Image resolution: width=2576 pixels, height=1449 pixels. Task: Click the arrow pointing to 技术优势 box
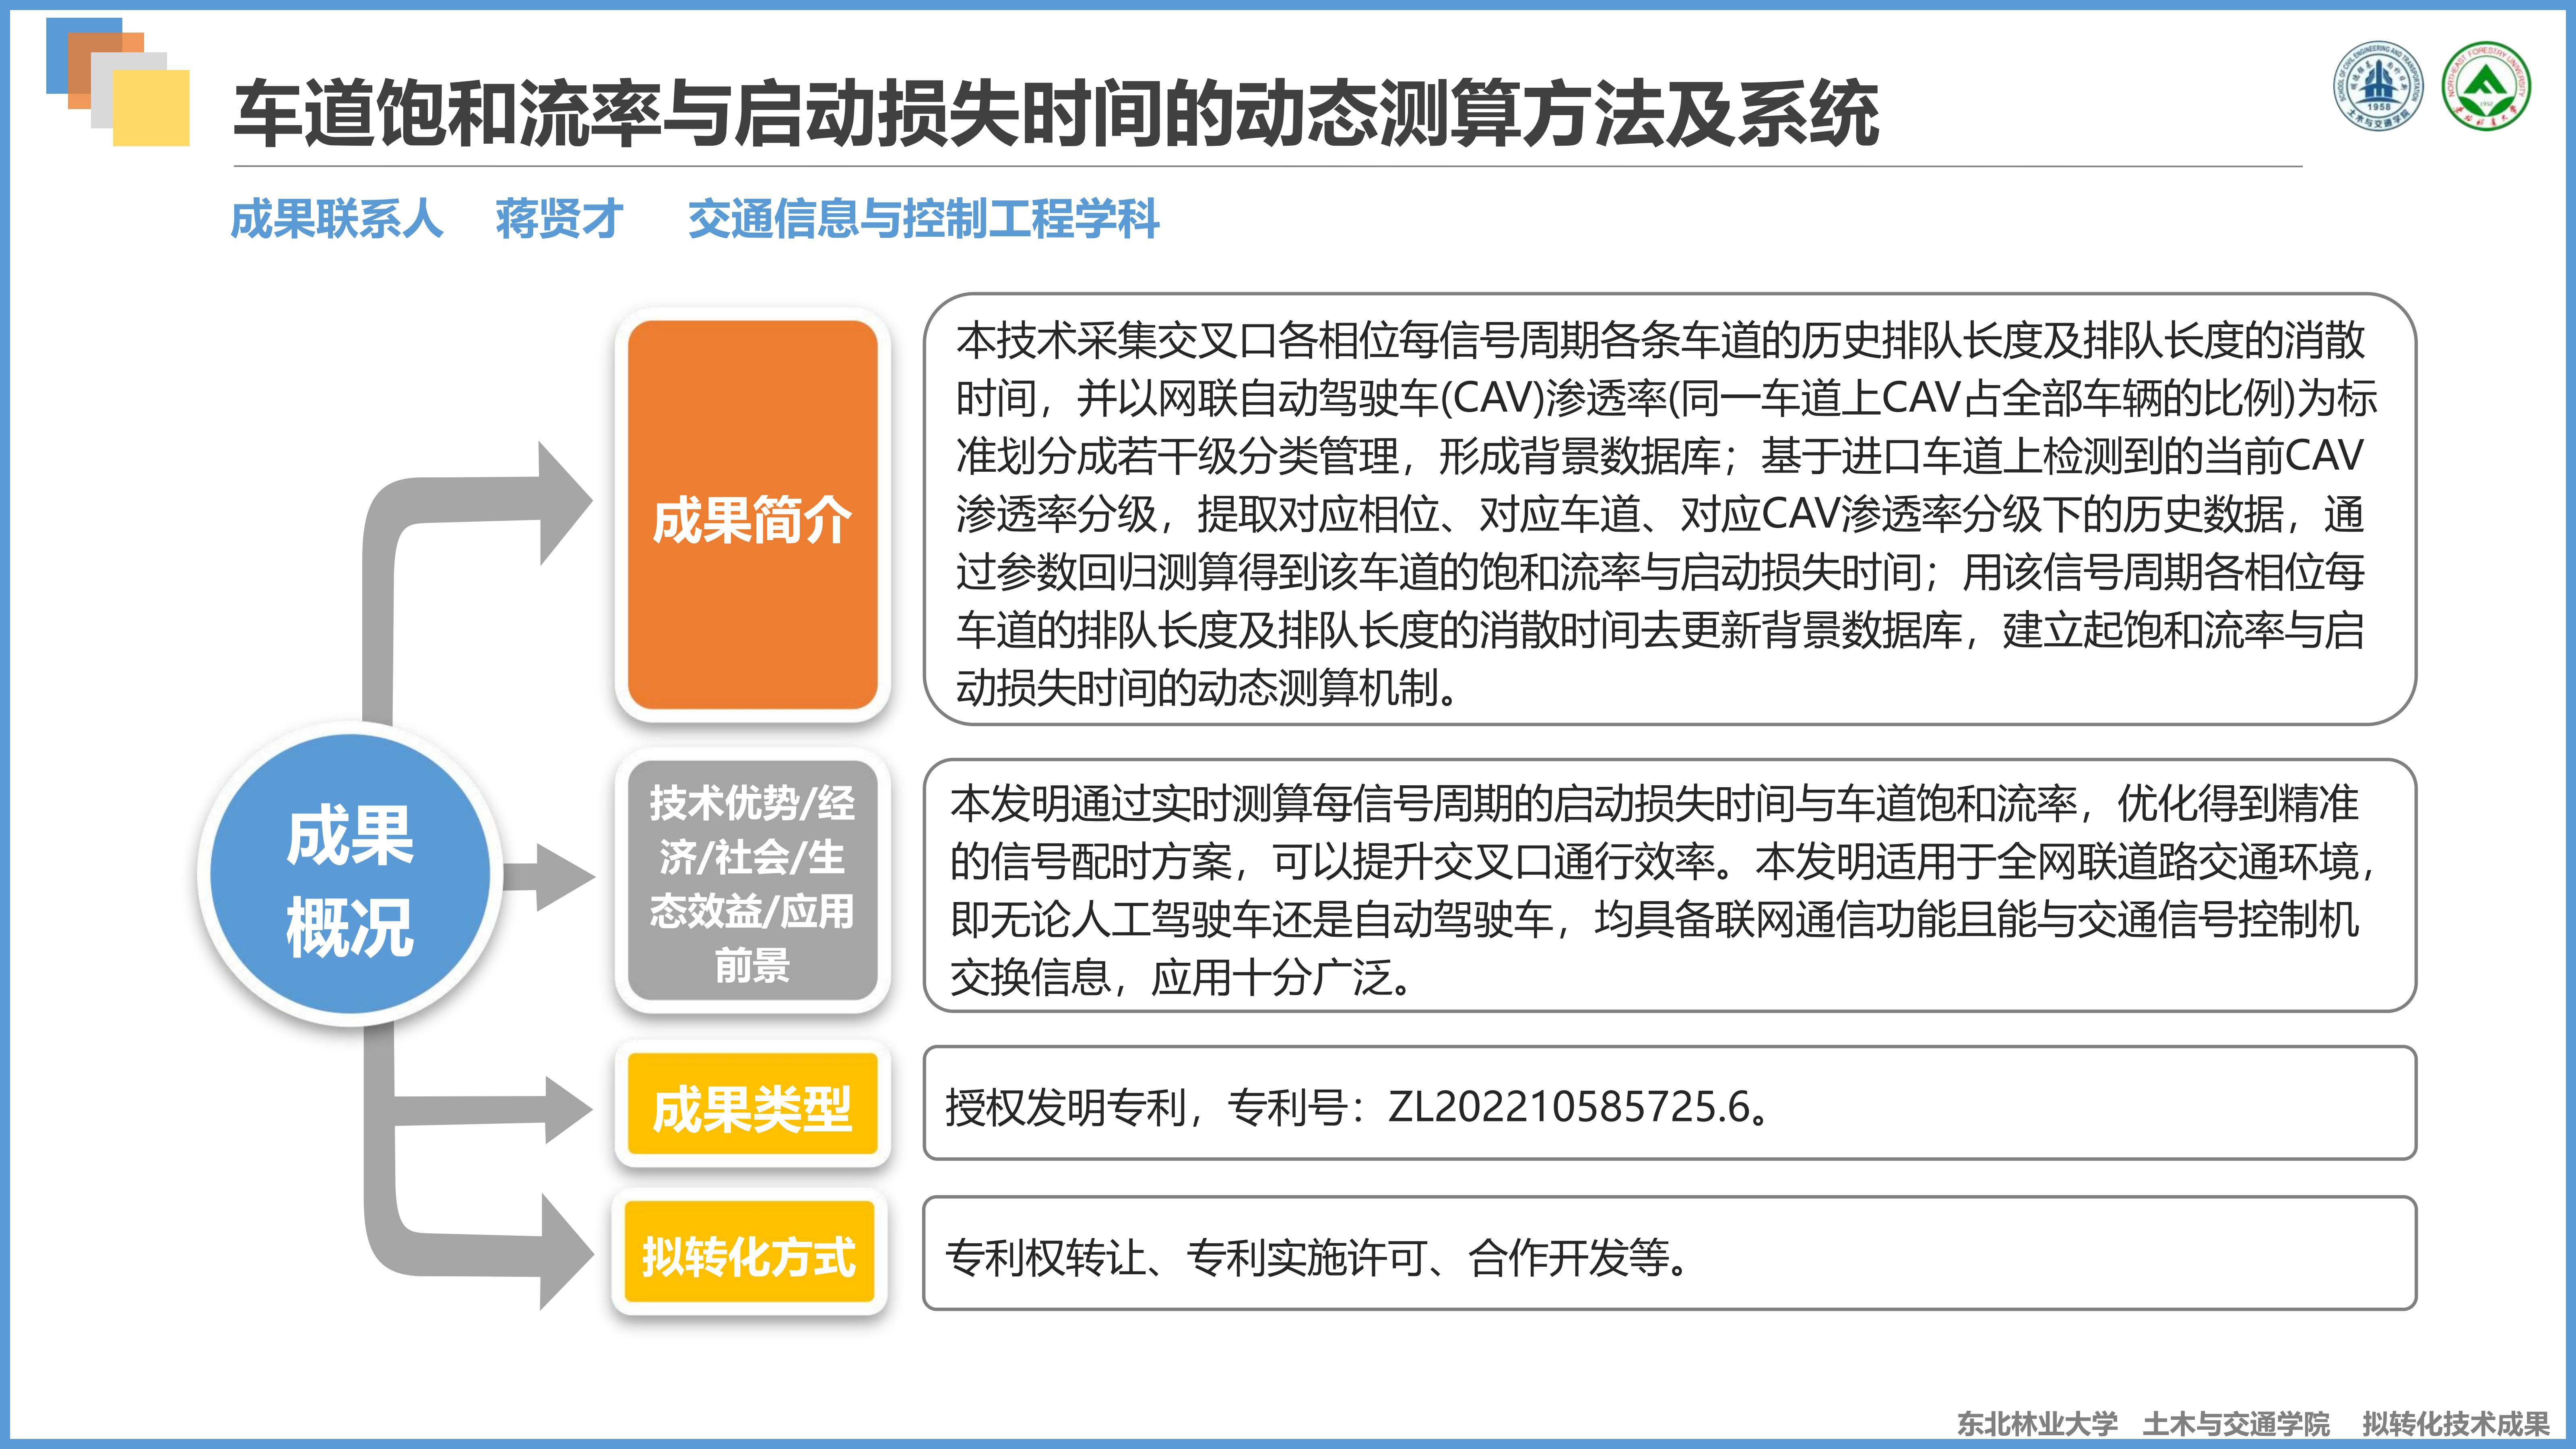point(555,877)
